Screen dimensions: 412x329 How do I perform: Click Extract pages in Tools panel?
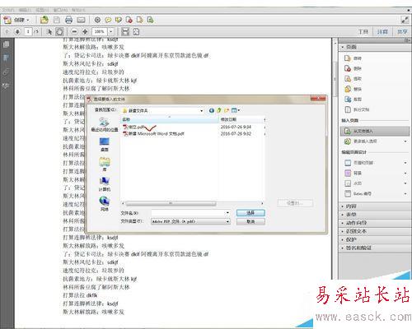pos(353,79)
